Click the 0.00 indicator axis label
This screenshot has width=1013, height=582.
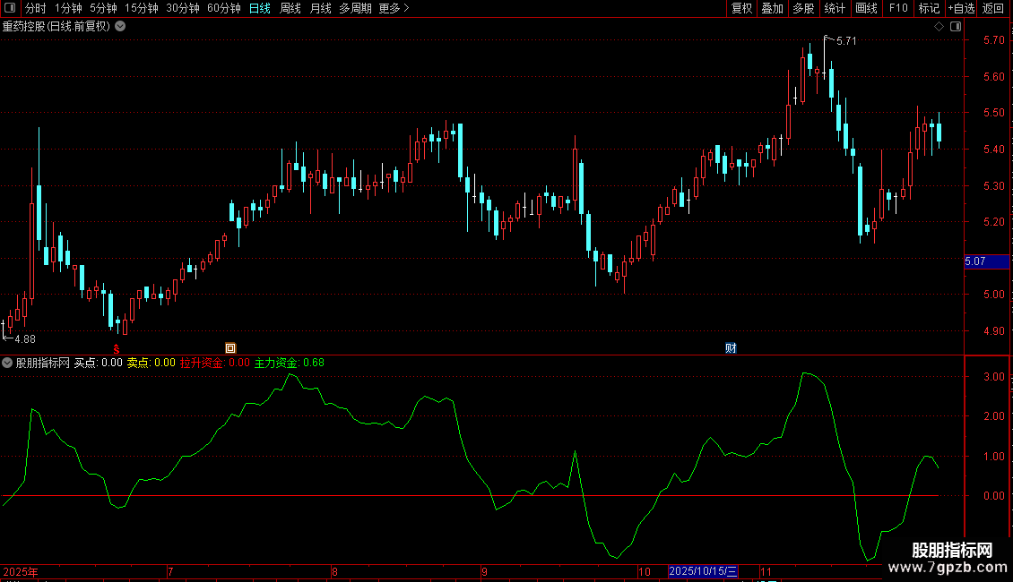tap(993, 495)
